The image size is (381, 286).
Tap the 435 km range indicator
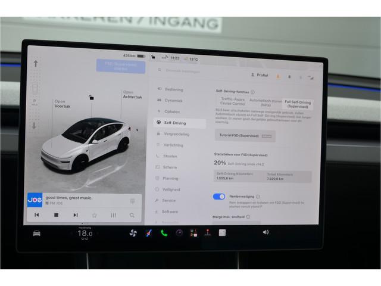tap(134, 55)
